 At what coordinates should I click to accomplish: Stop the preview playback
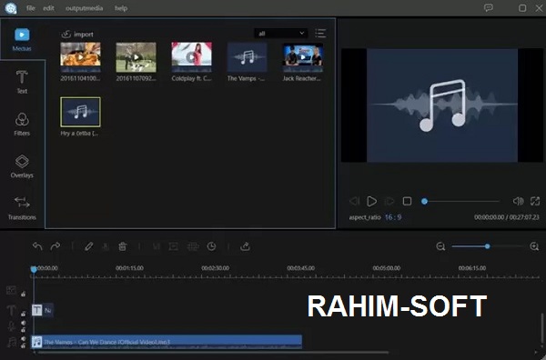pos(407,201)
